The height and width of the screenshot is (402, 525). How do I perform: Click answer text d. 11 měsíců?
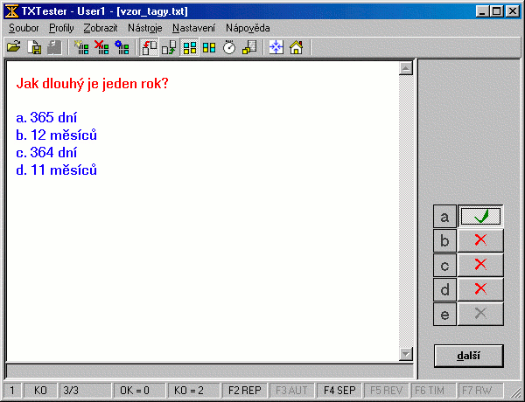[x=57, y=170]
